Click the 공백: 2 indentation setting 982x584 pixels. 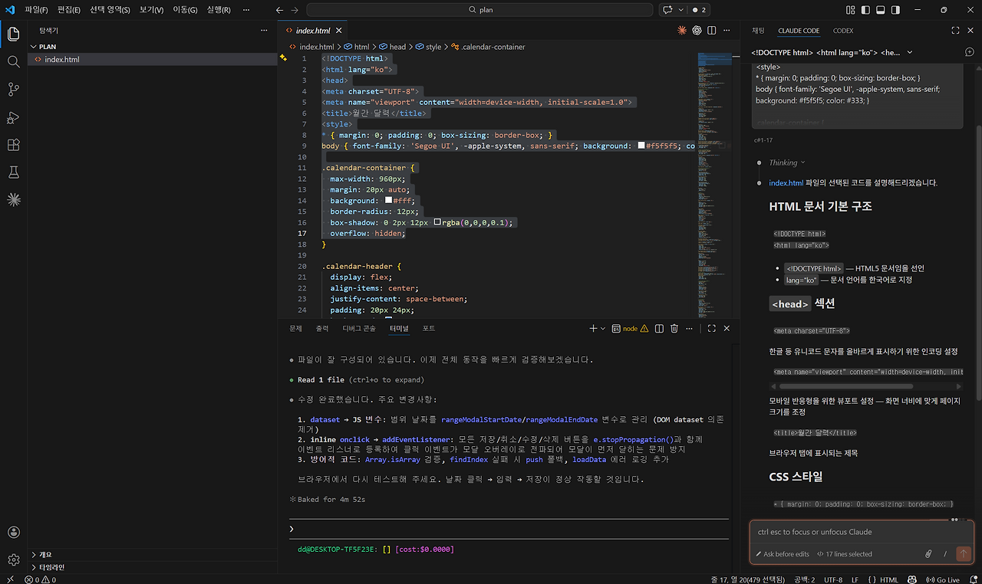804,580
